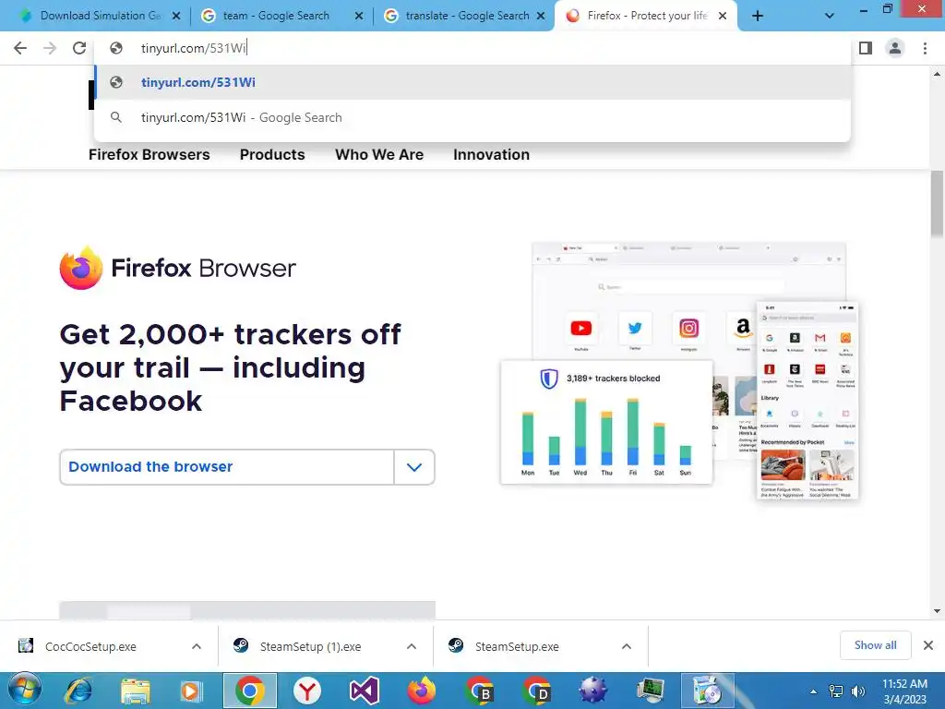The height and width of the screenshot is (709, 945).
Task: Choose the tinyurl.com/531Wi URL suggestion
Action: pyautogui.click(x=472, y=82)
